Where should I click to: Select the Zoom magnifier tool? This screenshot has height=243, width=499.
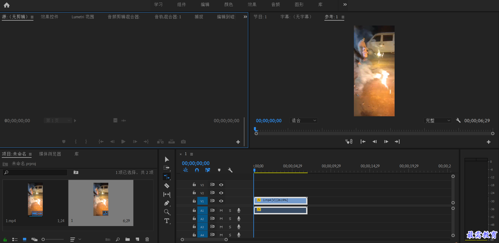pyautogui.click(x=167, y=212)
